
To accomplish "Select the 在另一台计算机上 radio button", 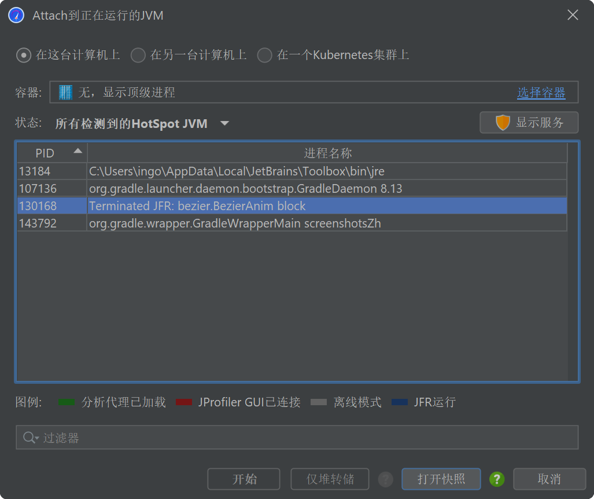I will pyautogui.click(x=138, y=56).
